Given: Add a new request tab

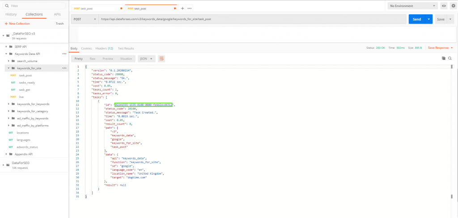Looking at the screenshot, I should [182, 8].
